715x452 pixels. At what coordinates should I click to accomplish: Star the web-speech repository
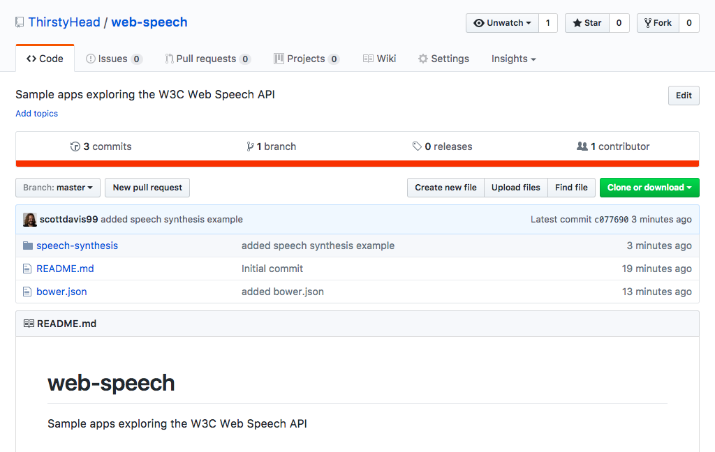587,23
